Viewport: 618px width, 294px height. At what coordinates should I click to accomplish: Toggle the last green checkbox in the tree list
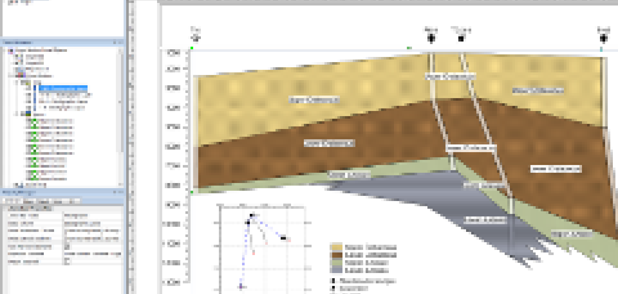tap(34, 178)
